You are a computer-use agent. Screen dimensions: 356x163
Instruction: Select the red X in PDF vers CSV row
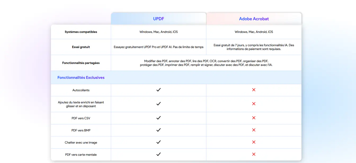(254, 118)
